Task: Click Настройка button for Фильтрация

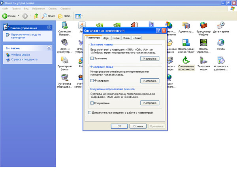Action: point(150,81)
